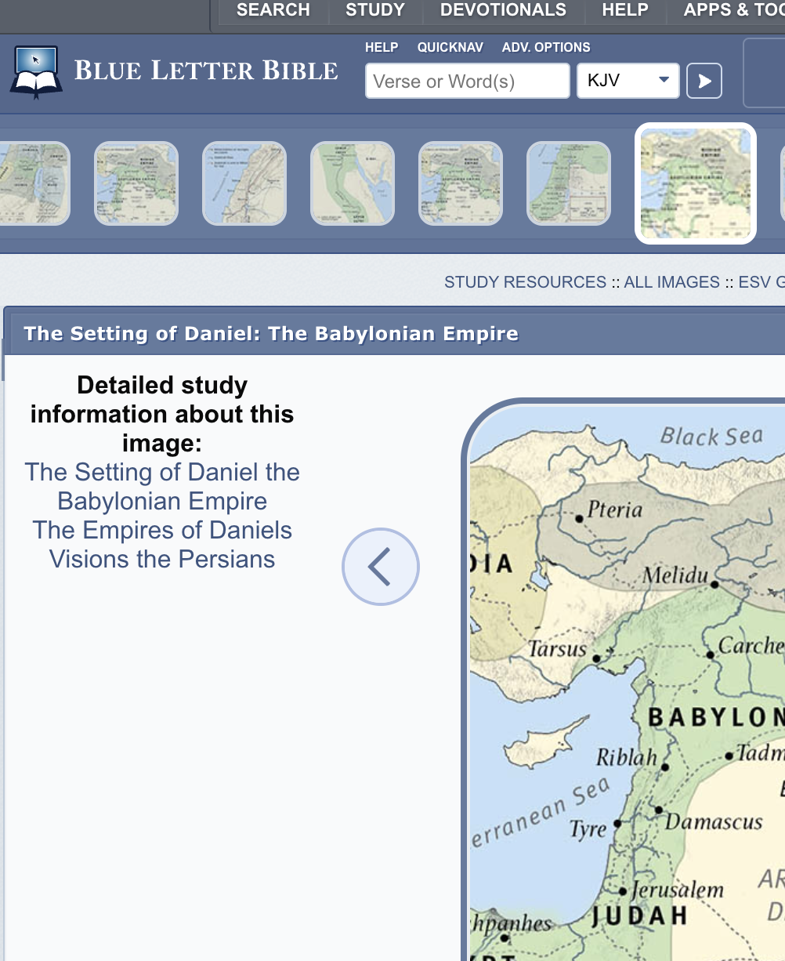Image resolution: width=785 pixels, height=961 pixels.
Task: Open the KJV translation dropdown
Action: pos(628,81)
